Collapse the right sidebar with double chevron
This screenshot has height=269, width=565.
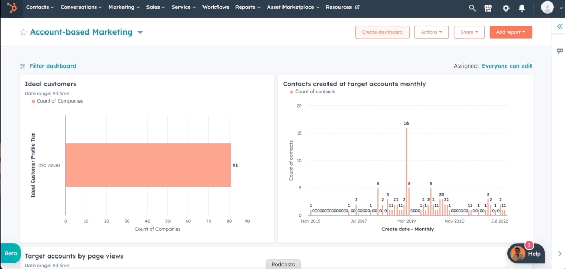click(560, 26)
